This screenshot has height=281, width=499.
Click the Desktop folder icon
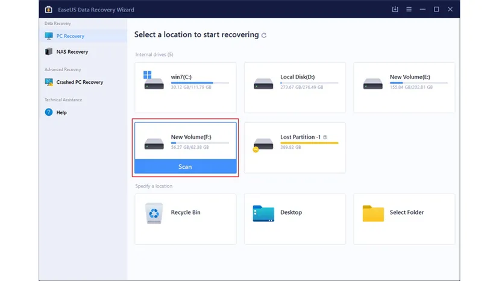[263, 213]
